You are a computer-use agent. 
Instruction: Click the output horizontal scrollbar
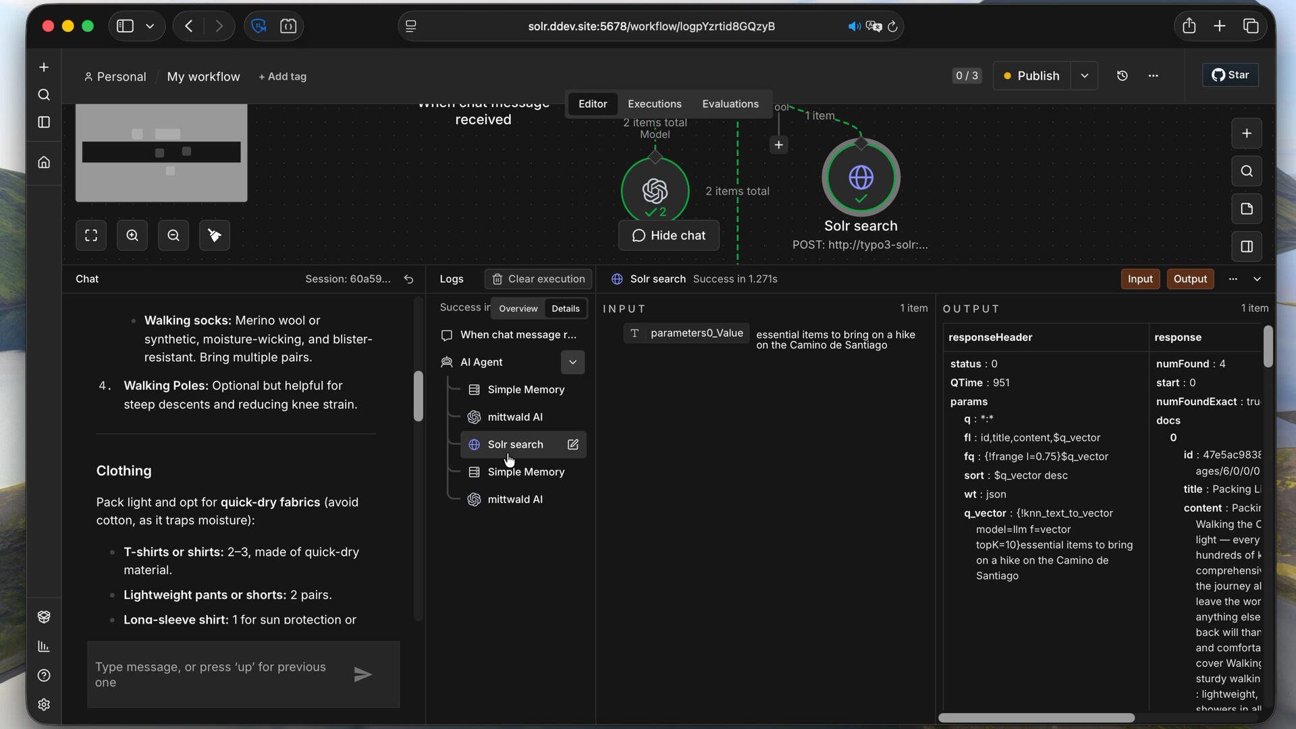pos(1036,718)
